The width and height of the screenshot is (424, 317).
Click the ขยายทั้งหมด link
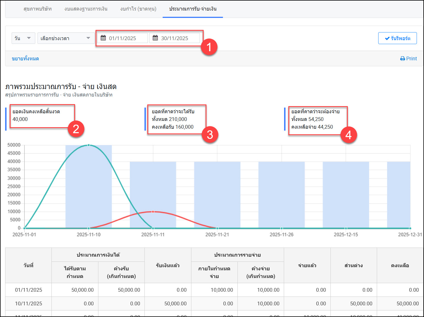(25, 59)
